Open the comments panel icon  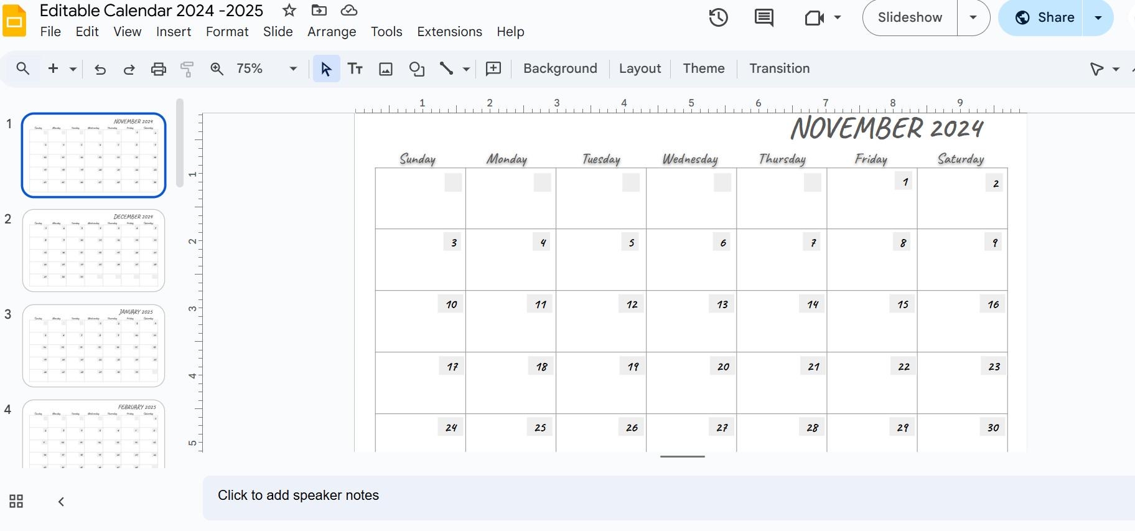(x=764, y=17)
